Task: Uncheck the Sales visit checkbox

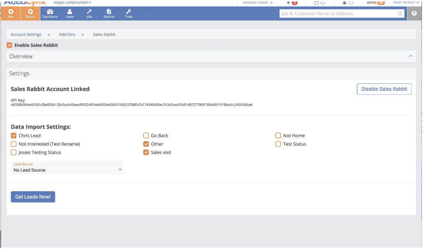Action: click(x=146, y=152)
